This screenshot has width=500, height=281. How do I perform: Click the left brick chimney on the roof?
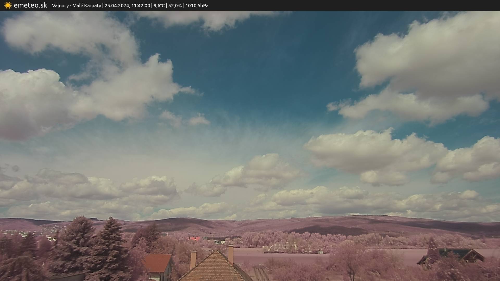pos(193,260)
